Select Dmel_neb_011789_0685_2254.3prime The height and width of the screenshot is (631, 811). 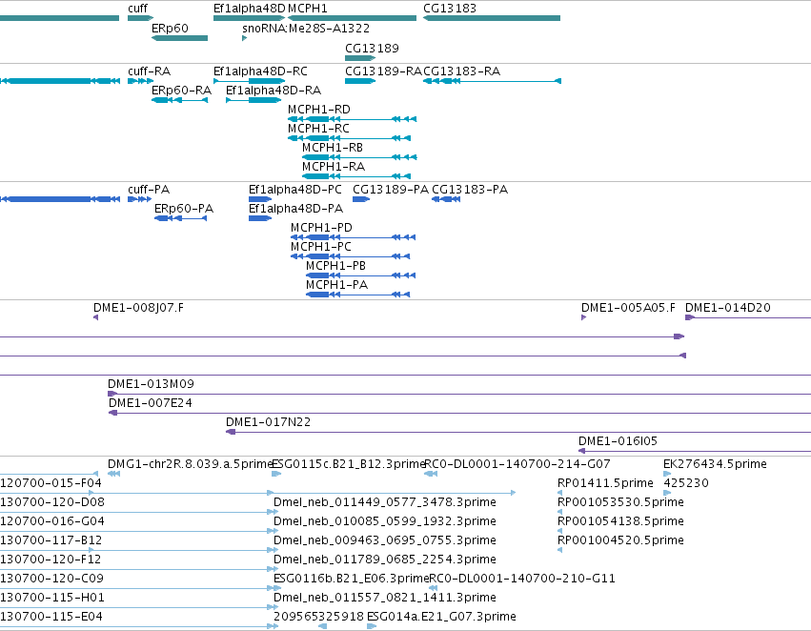coord(385,560)
